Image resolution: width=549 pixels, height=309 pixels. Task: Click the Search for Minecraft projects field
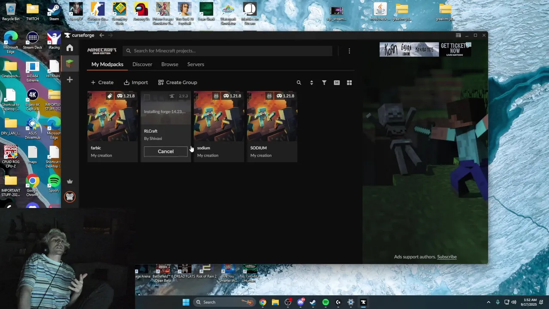click(227, 51)
